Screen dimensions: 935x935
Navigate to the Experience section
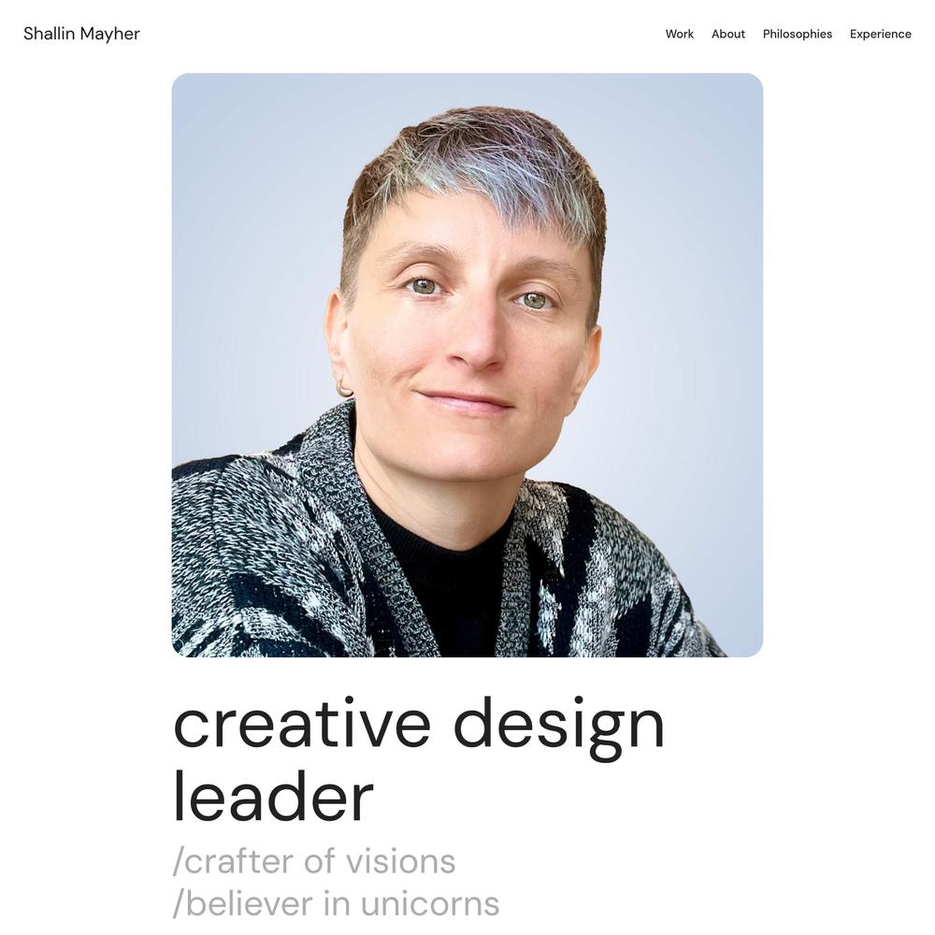point(880,34)
